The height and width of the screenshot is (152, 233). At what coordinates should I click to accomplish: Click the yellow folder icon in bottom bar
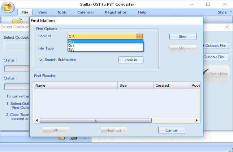pyautogui.click(x=61, y=138)
